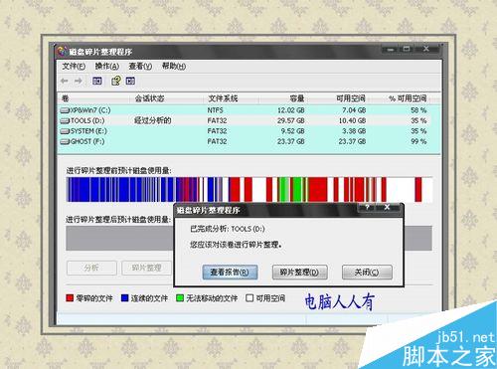Click the 29.57 GB capacity value

click(x=291, y=120)
